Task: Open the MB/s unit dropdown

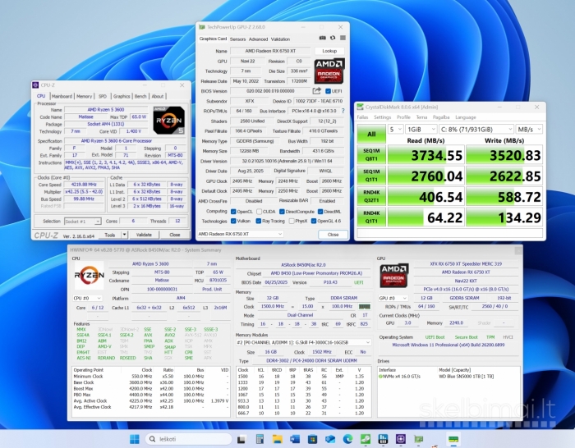Action: coord(529,130)
